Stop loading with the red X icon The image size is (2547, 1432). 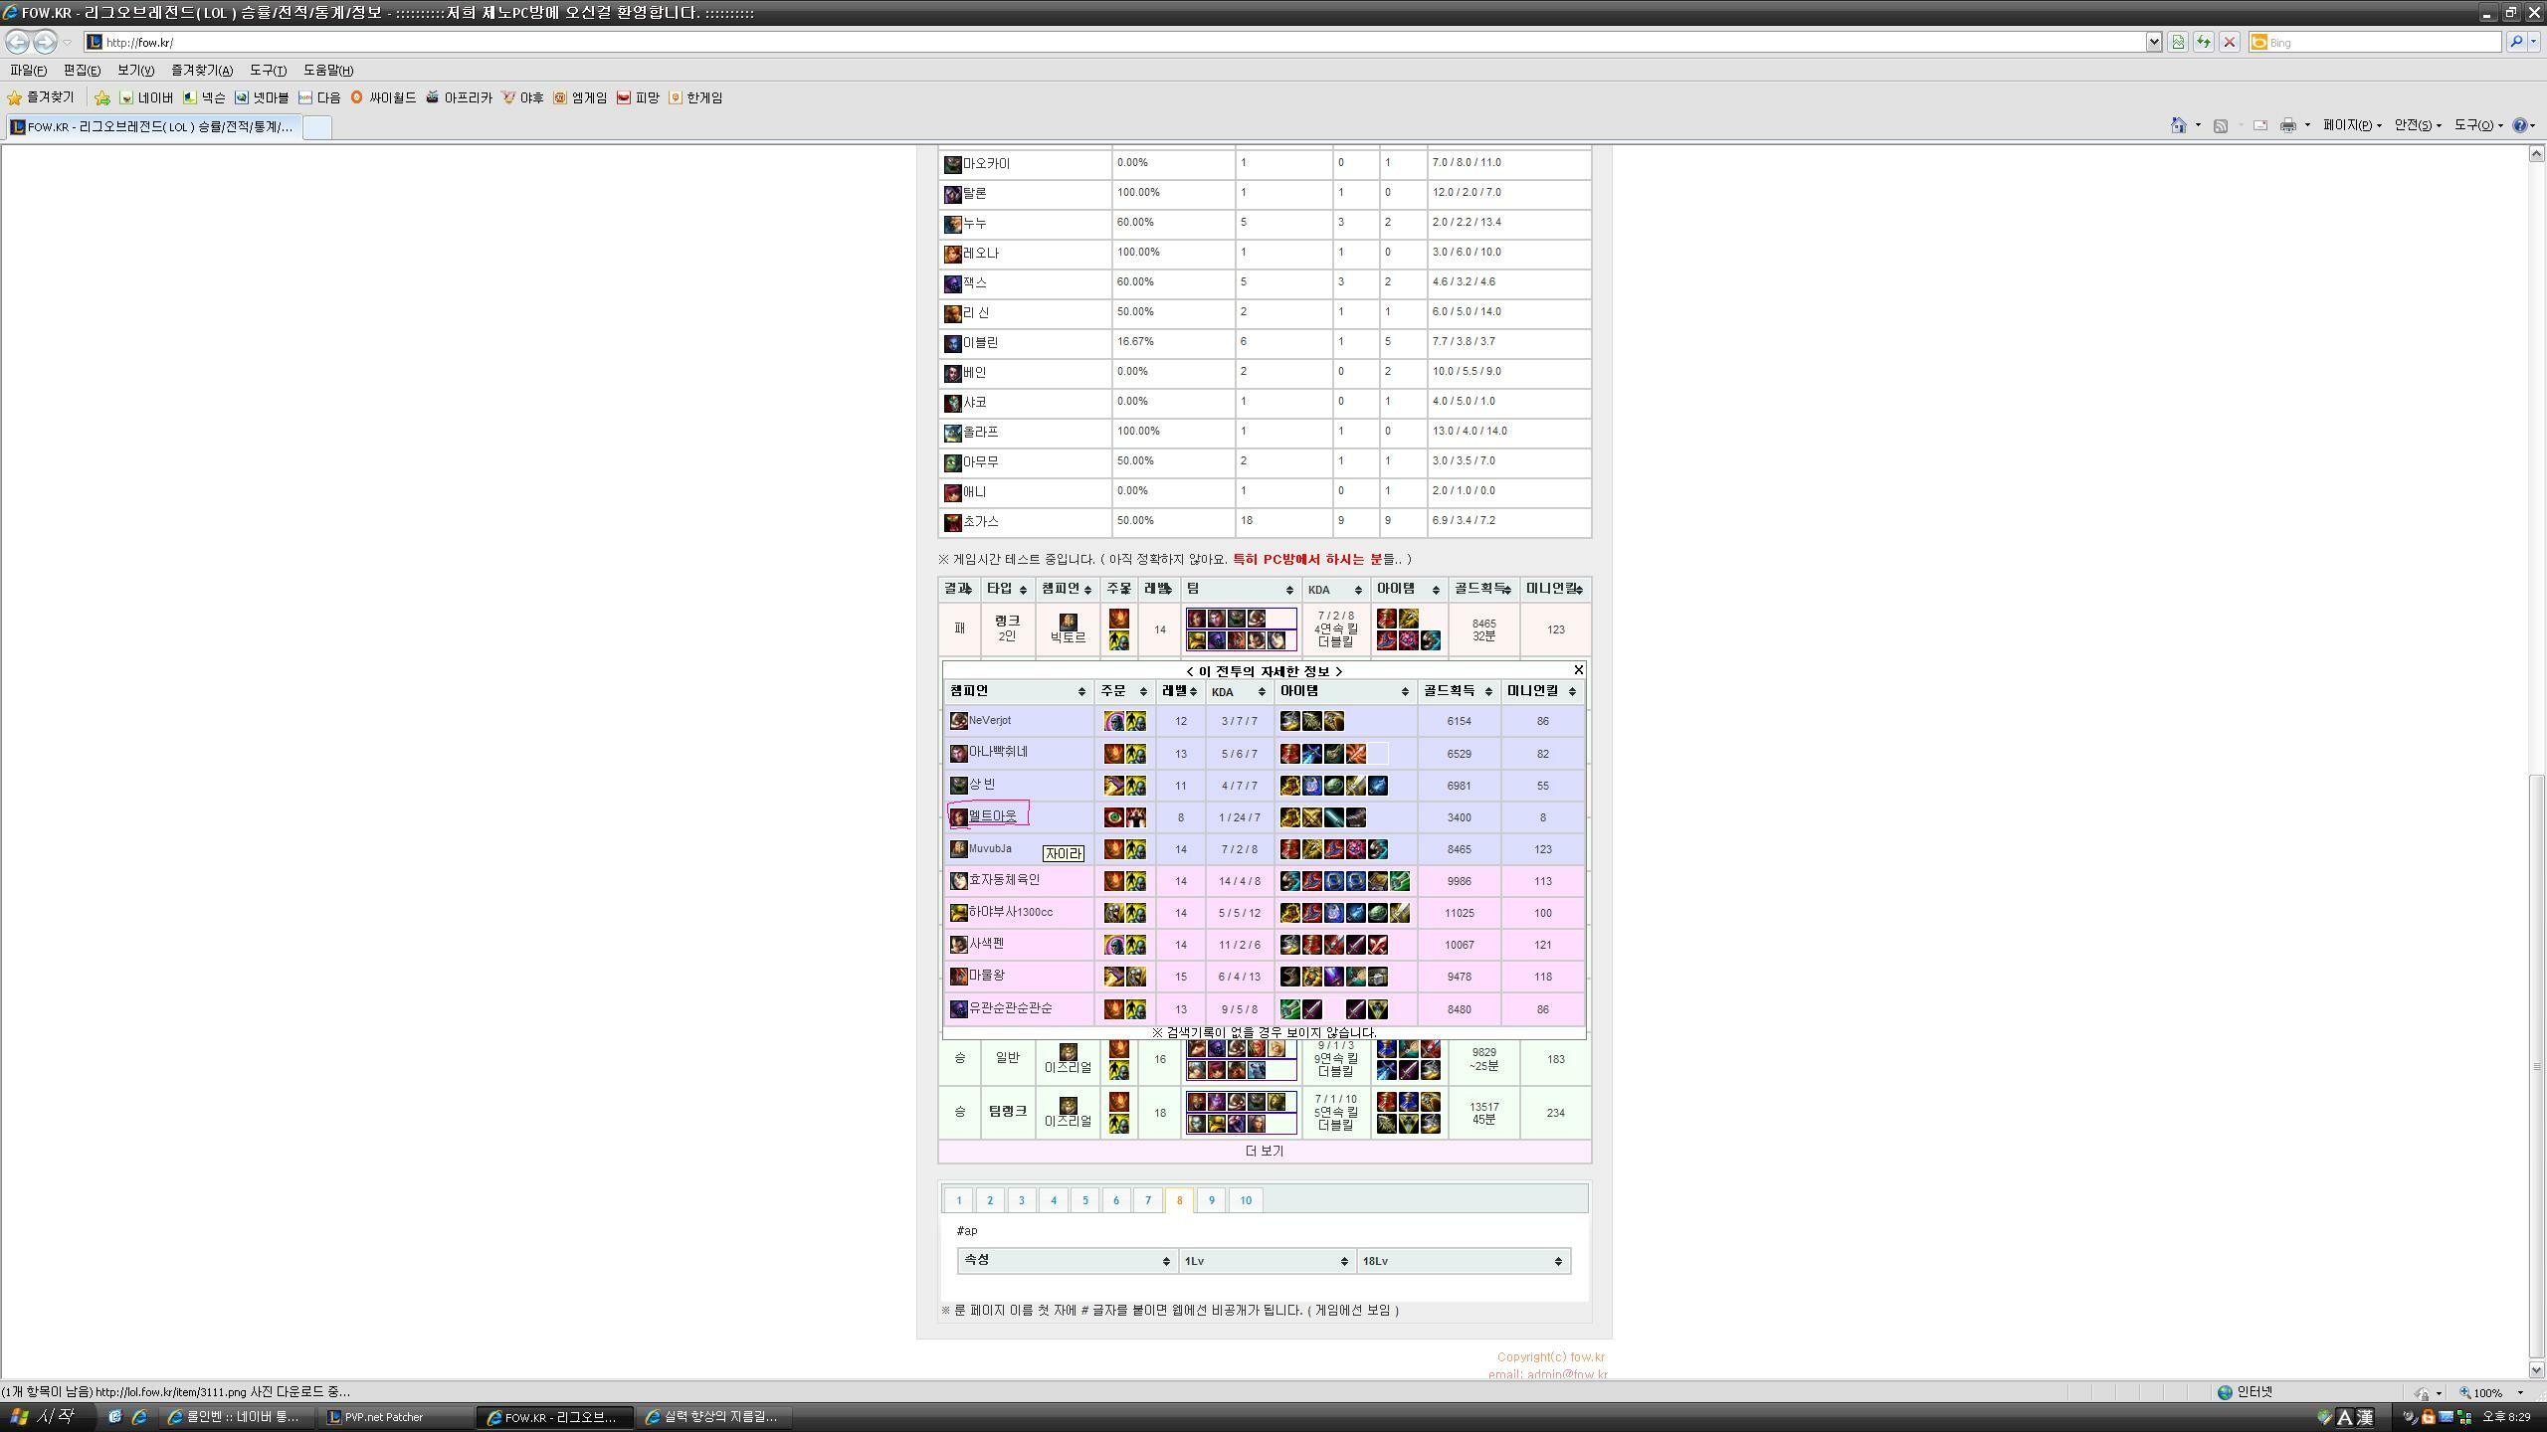pos(2230,42)
